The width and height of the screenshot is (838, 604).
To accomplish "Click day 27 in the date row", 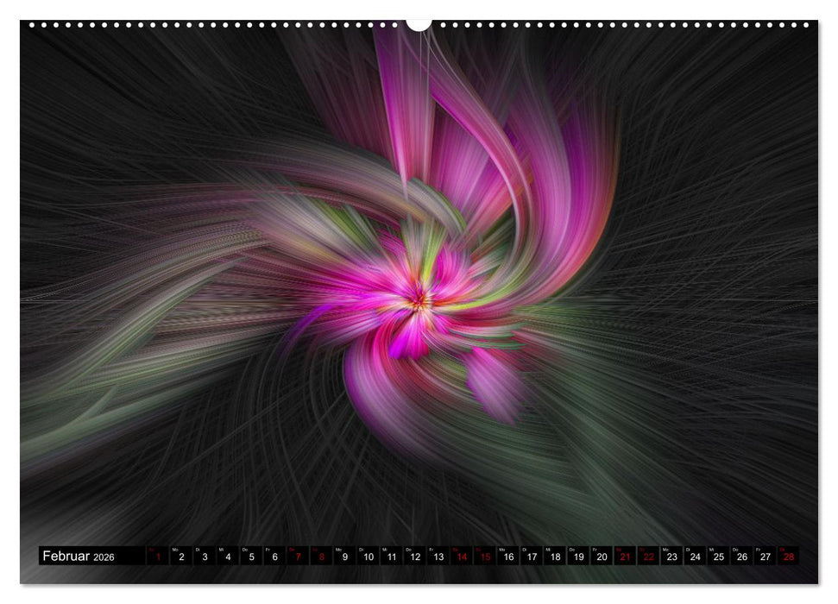I will click(x=765, y=557).
